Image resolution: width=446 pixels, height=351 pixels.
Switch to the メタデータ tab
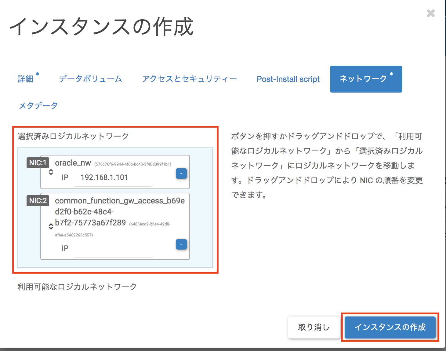pos(38,106)
